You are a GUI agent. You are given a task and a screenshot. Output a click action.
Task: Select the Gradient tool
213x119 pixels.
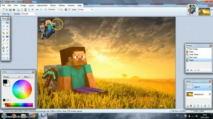coord(7,37)
